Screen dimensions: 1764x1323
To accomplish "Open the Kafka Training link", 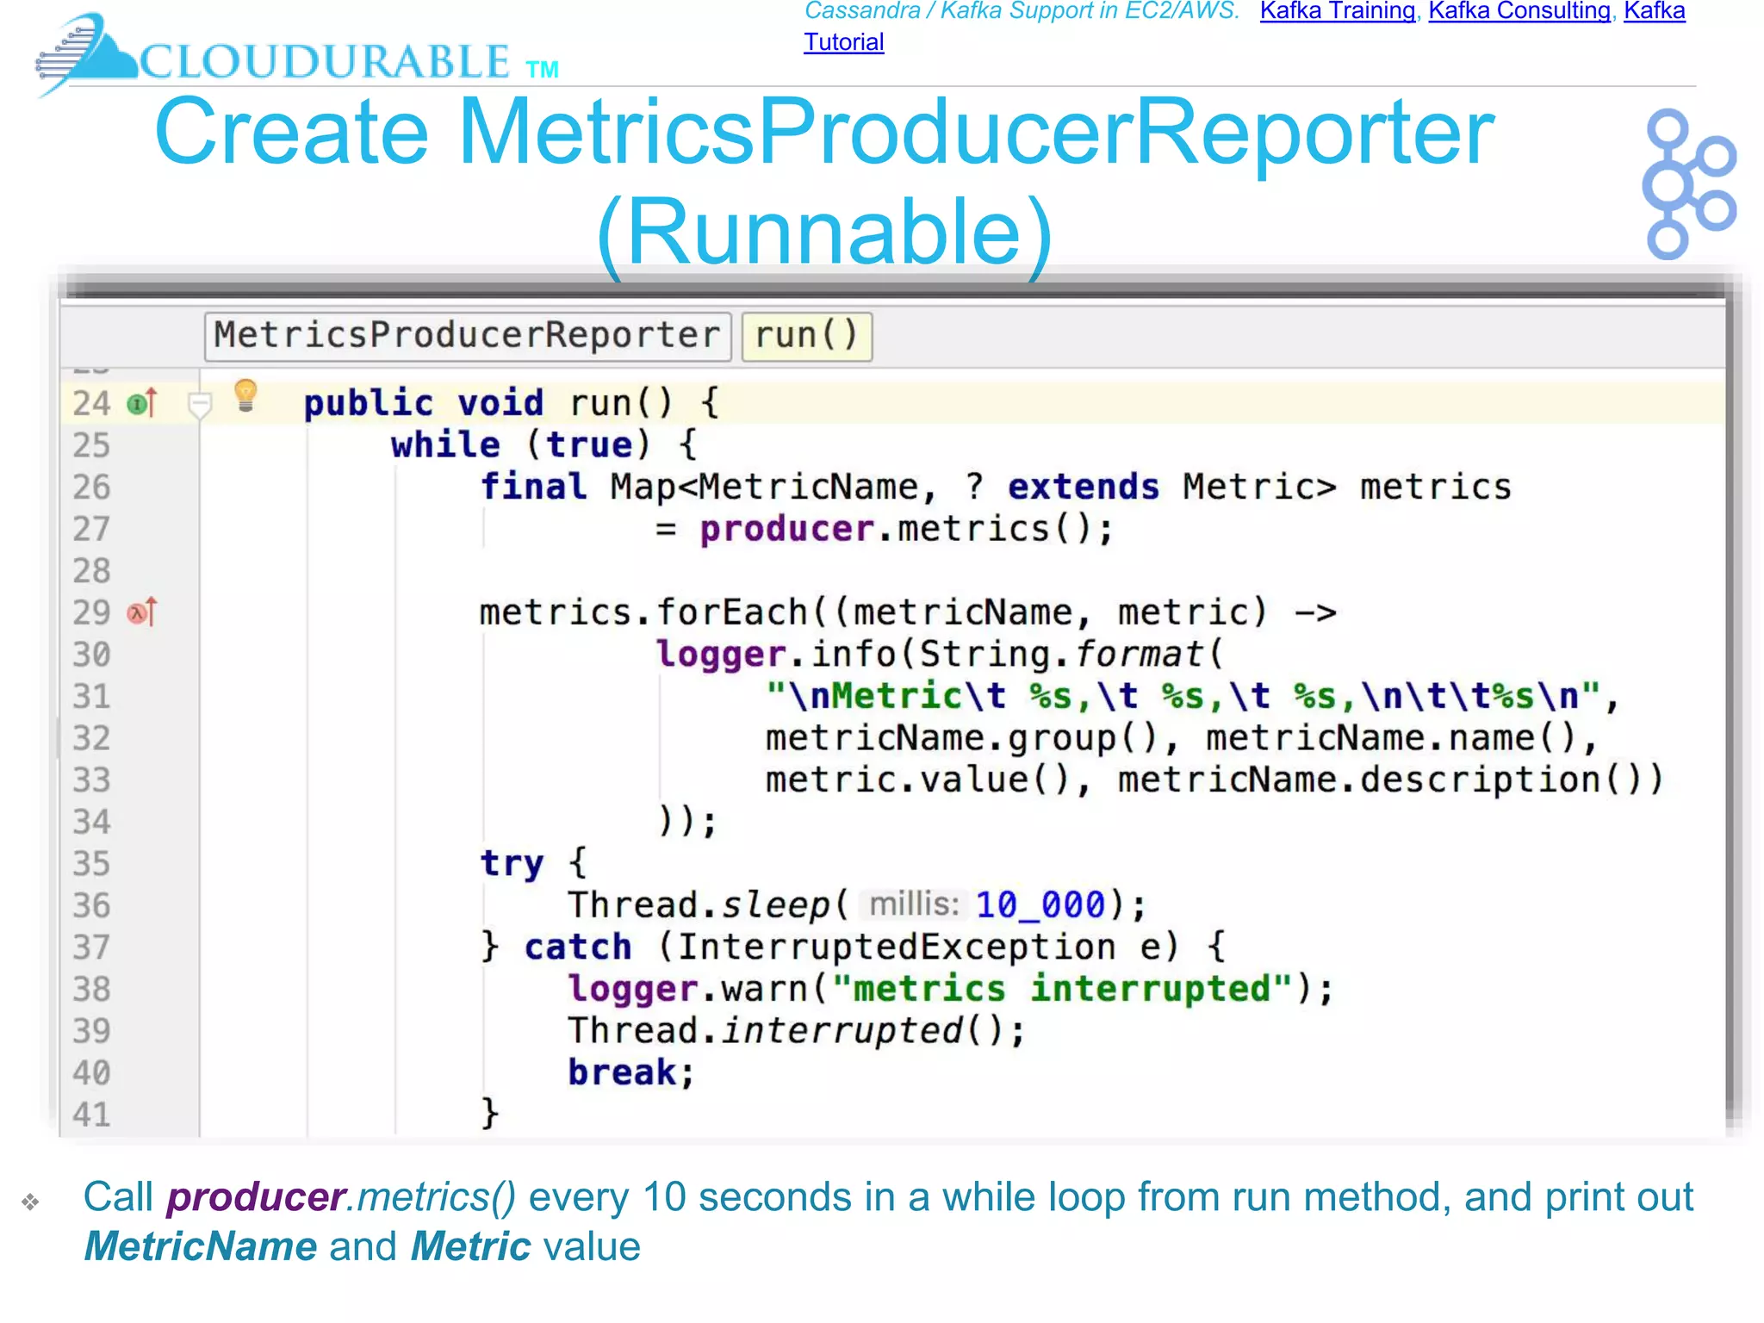I will pos(1337,11).
